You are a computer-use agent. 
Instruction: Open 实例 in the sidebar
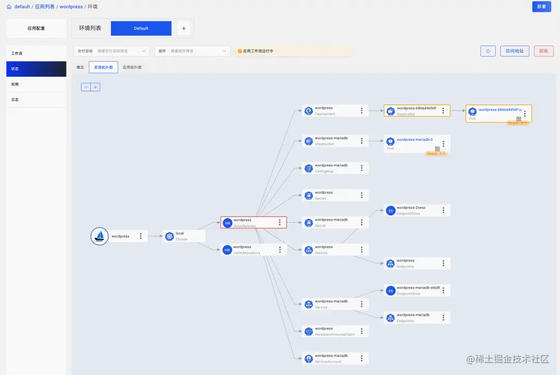36,84
